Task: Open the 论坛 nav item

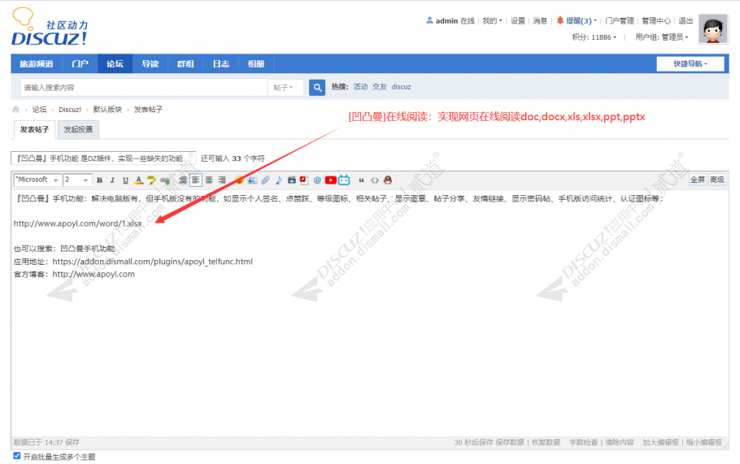Action: pyautogui.click(x=115, y=63)
